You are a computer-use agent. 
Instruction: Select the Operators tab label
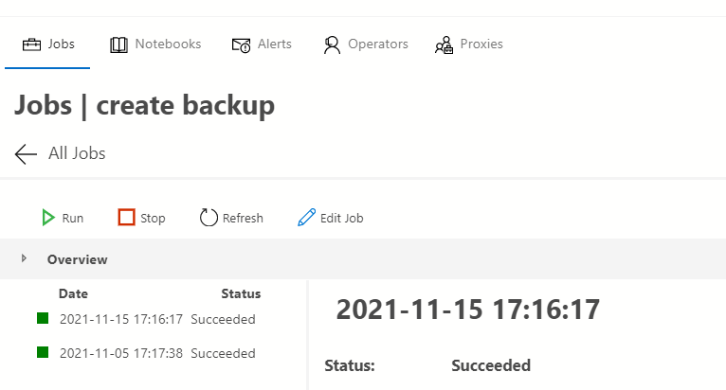coord(377,44)
